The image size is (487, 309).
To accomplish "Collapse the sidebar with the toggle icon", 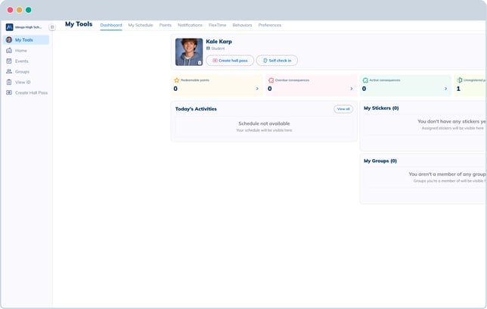I will pyautogui.click(x=52, y=27).
